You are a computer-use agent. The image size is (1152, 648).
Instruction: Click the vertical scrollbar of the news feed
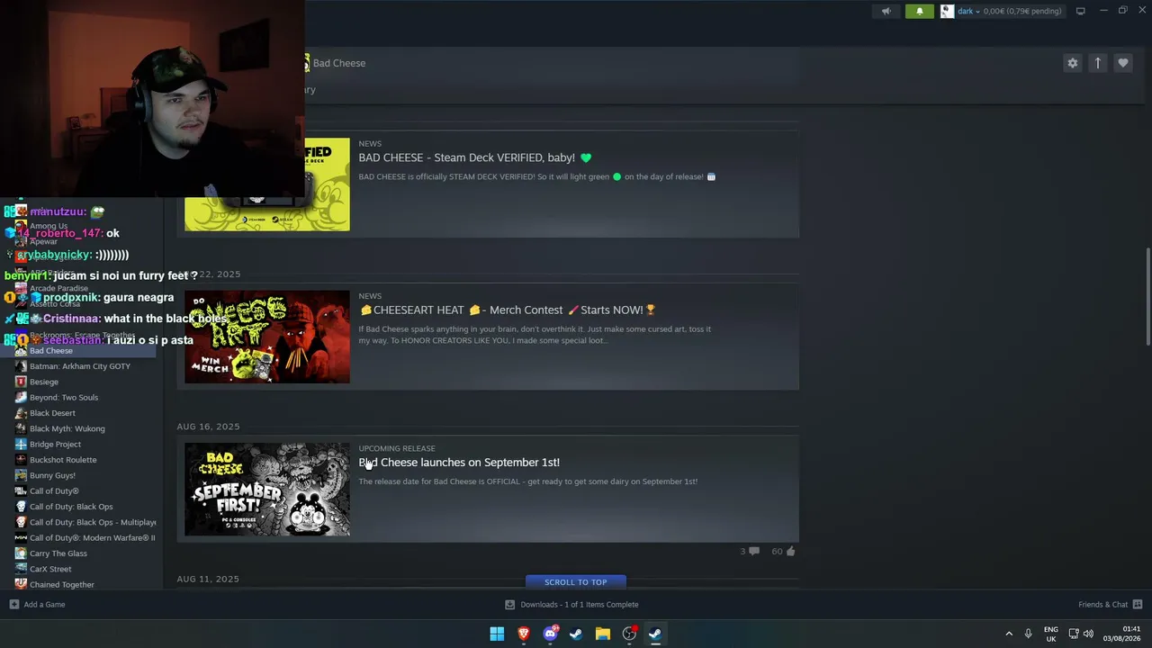tap(1147, 297)
